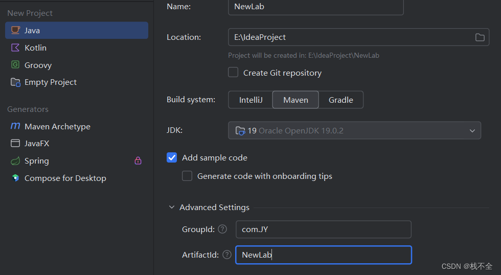Open folder browser for Location field
This screenshot has width=501, height=275.
tap(480, 37)
